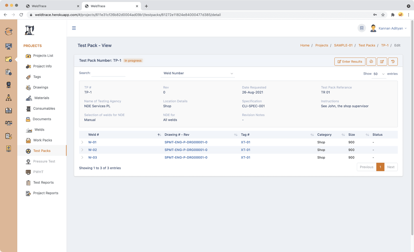The image size is (414, 252).
Task: Click the WeldTrace logo in left rail
Action: (9, 32)
